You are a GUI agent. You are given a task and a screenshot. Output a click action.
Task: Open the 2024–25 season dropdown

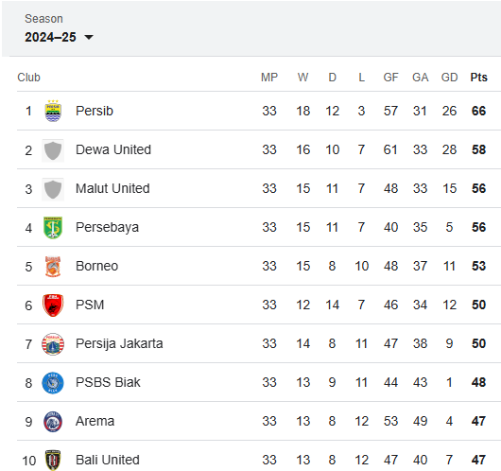pyautogui.click(x=59, y=37)
